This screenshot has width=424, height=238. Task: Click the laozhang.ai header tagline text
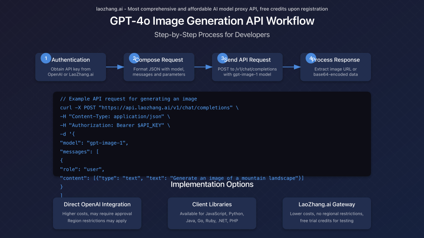click(x=212, y=9)
